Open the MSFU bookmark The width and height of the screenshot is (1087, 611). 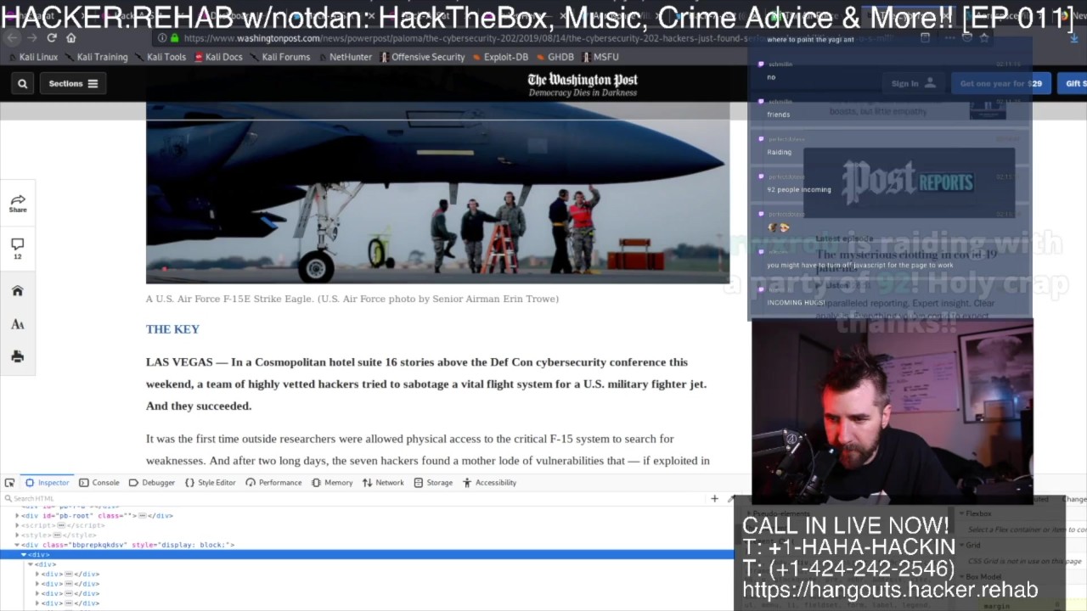point(600,57)
